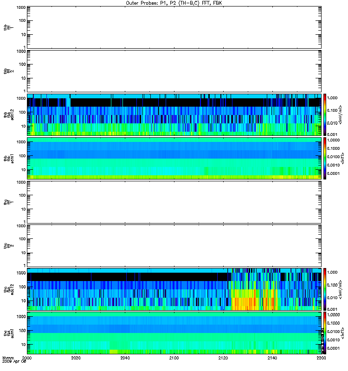Click the 100 y-axis tick of thb fbk scm1

[22, 156]
